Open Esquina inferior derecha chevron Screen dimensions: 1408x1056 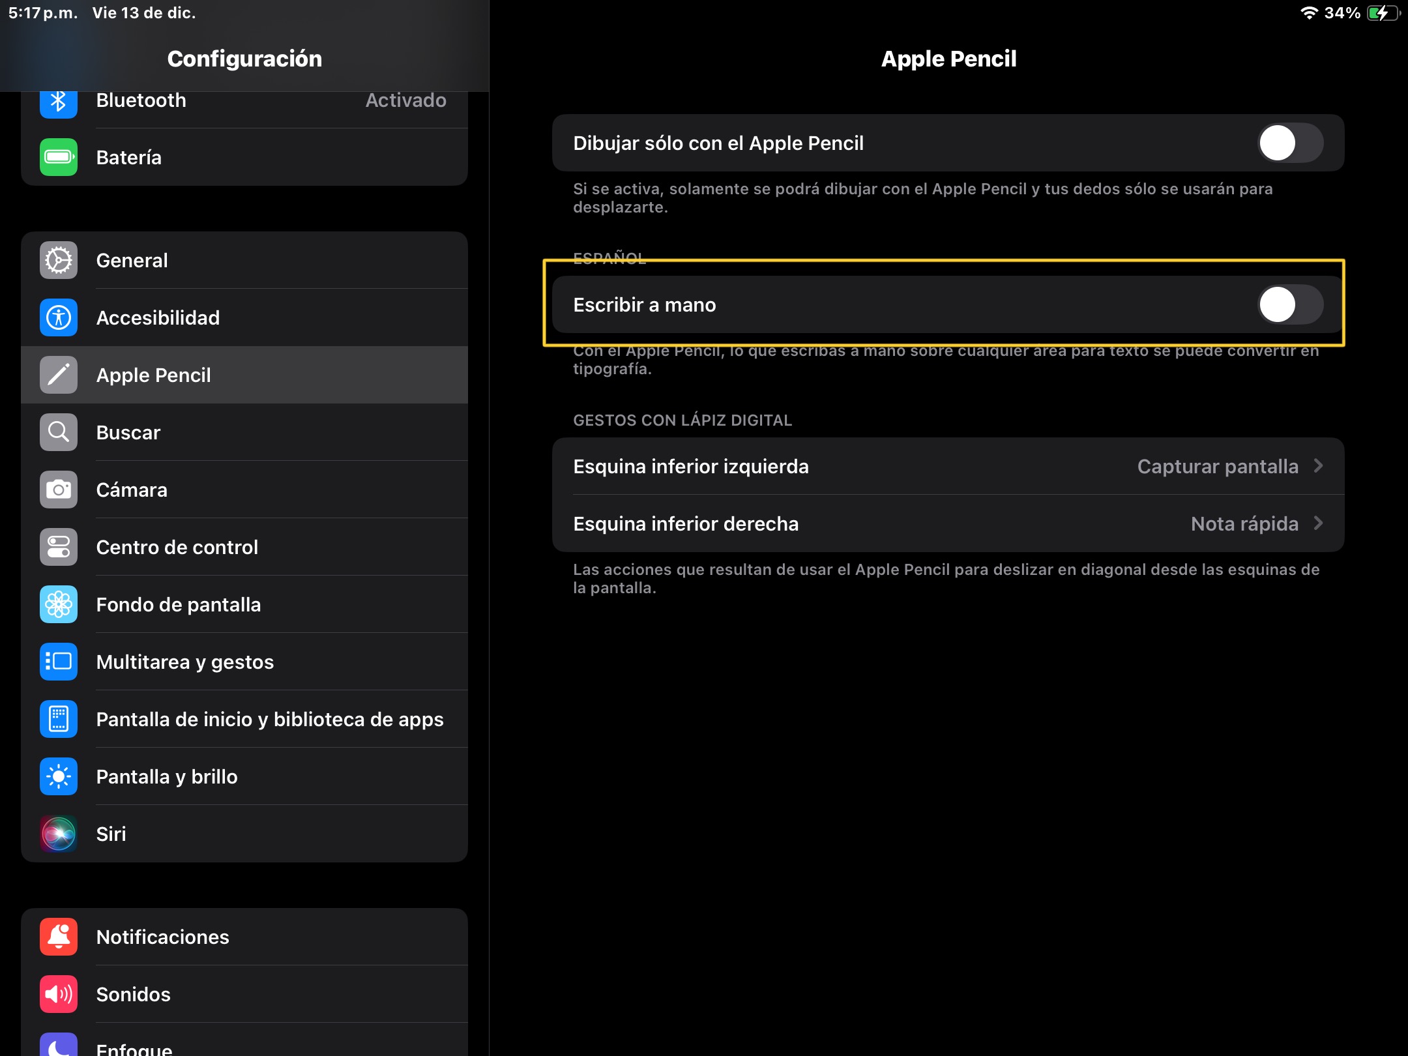coord(1318,523)
